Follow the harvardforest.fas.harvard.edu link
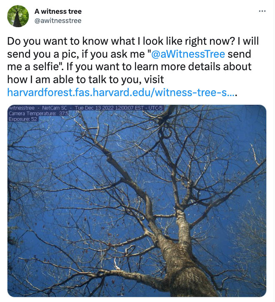This screenshot has height=302, width=275. coord(121,92)
